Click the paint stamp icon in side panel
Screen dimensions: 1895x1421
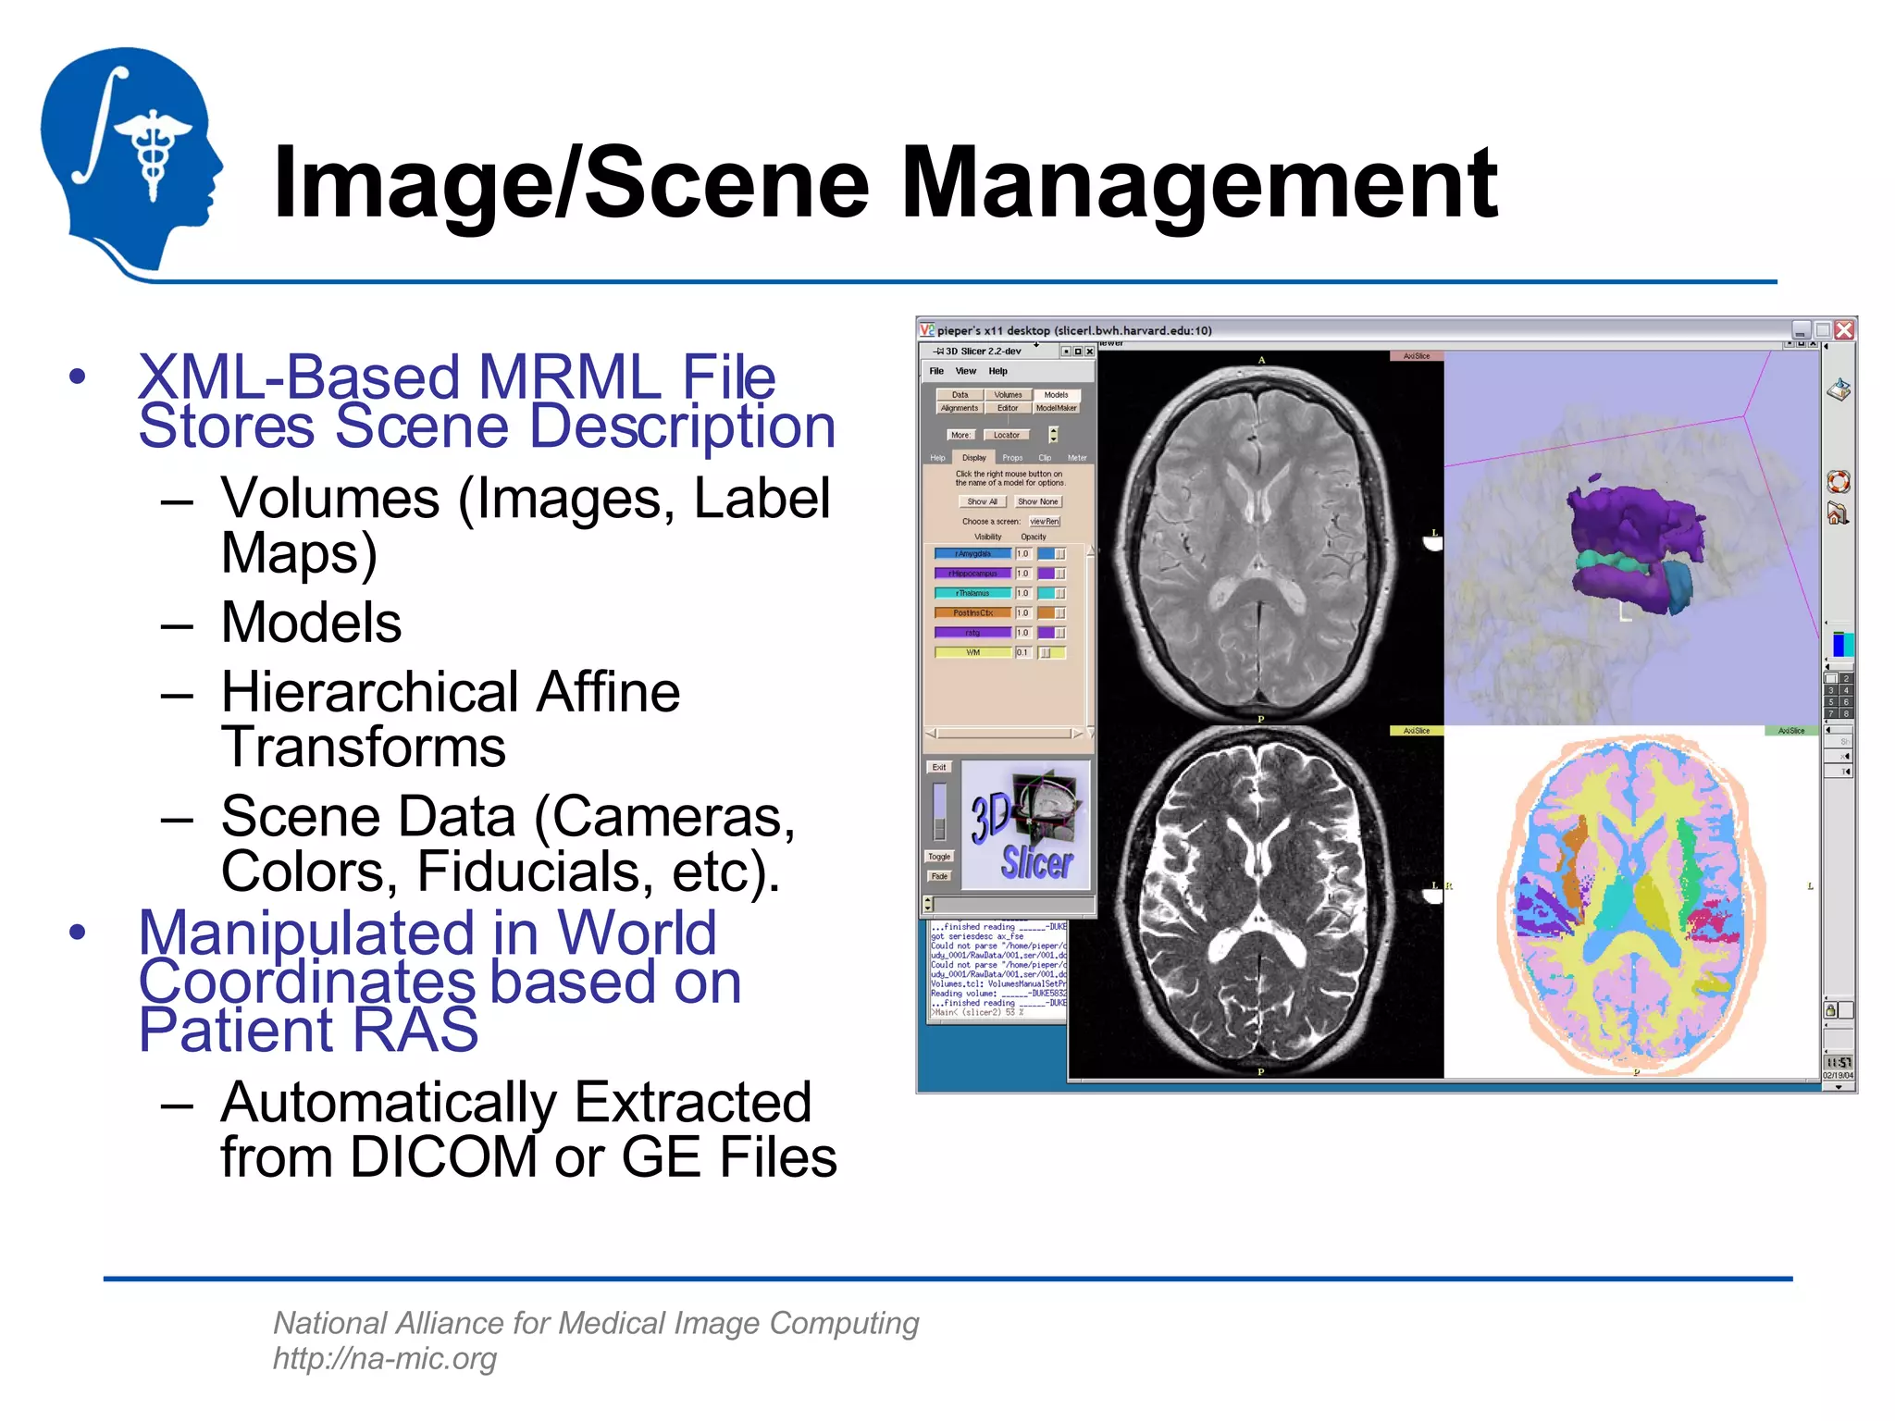1839,390
